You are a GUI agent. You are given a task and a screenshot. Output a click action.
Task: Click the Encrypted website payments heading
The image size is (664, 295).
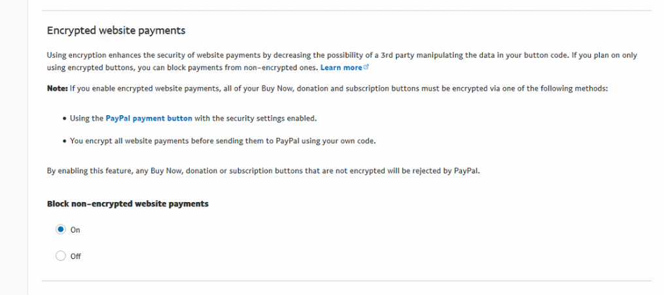pyautogui.click(x=116, y=30)
